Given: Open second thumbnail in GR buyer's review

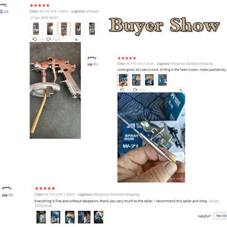Looking at the screenshot, I should point(50,29).
